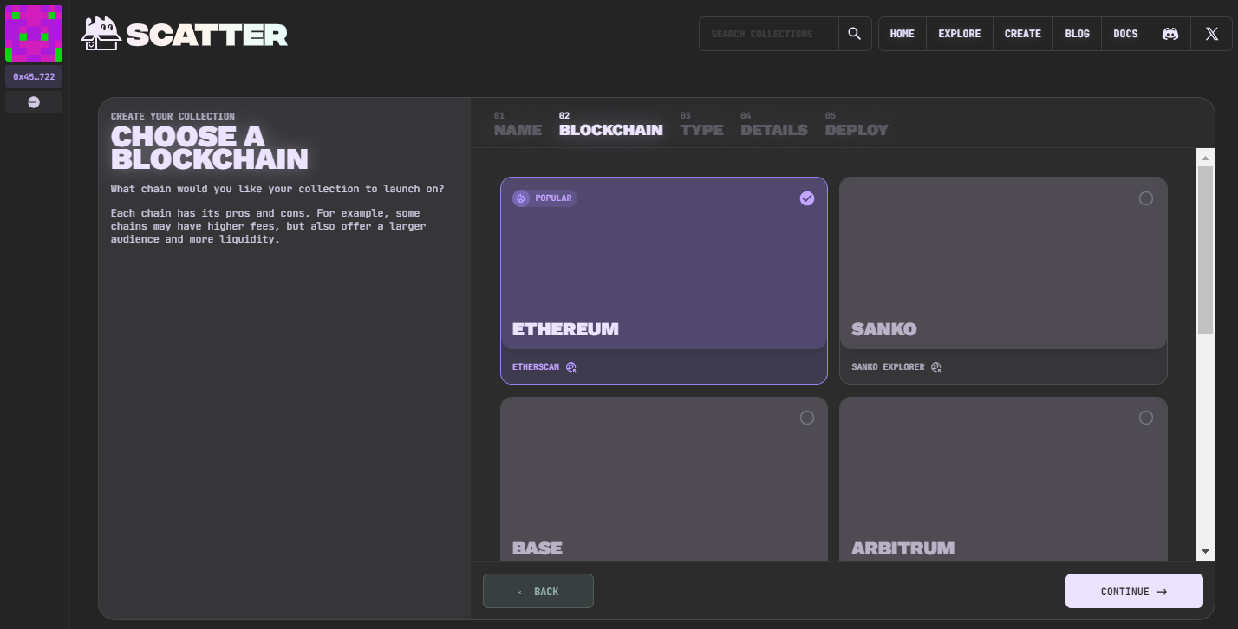Image resolution: width=1238 pixels, height=629 pixels.
Task: Select the Base radio button
Action: pyautogui.click(x=807, y=418)
